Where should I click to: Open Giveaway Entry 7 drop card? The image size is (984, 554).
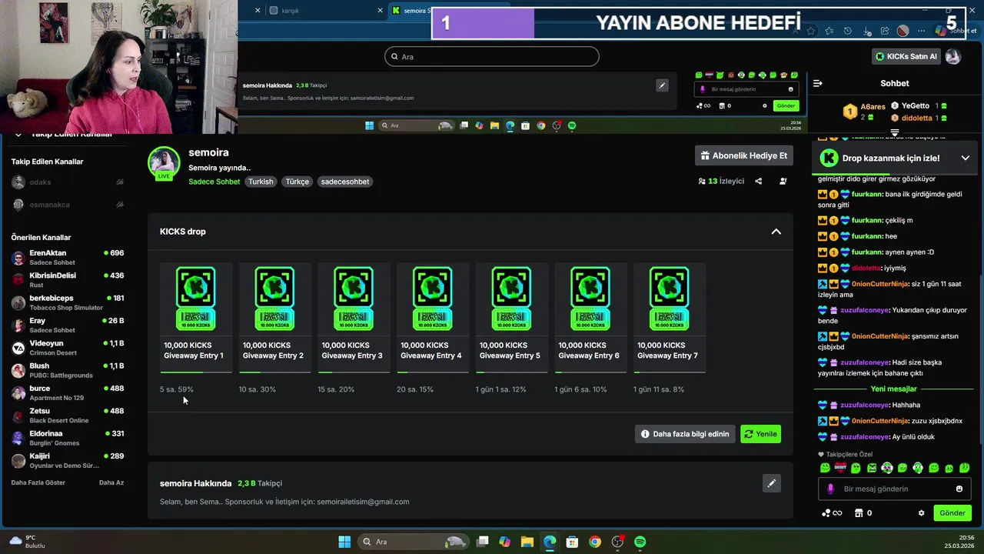[669, 317]
